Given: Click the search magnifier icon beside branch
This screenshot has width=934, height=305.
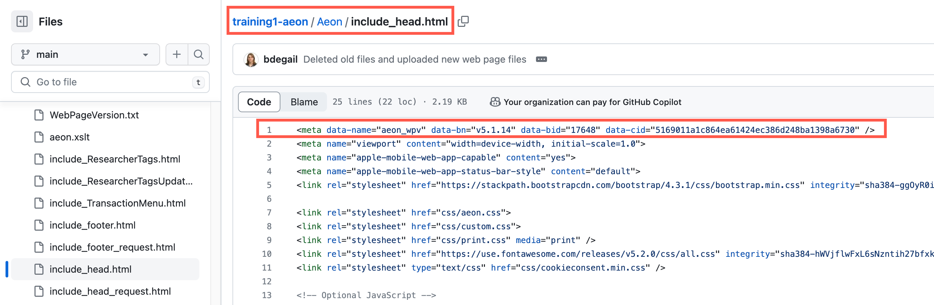Looking at the screenshot, I should click(x=198, y=54).
